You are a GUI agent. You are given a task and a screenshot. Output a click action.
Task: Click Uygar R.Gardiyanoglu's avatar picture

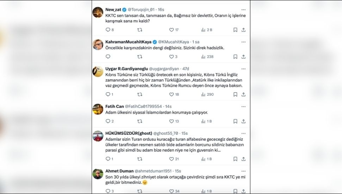click(98, 71)
